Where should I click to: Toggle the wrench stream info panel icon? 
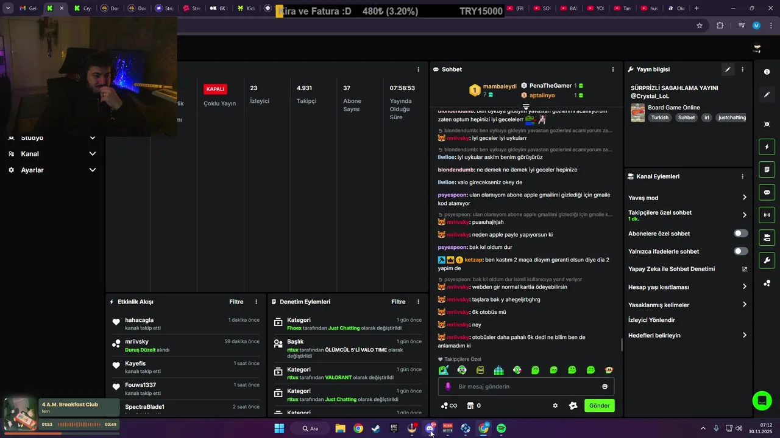coord(767,260)
